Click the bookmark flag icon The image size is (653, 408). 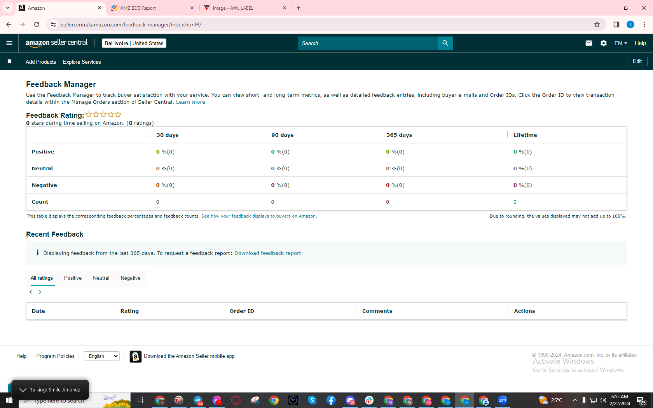[x=9, y=62]
